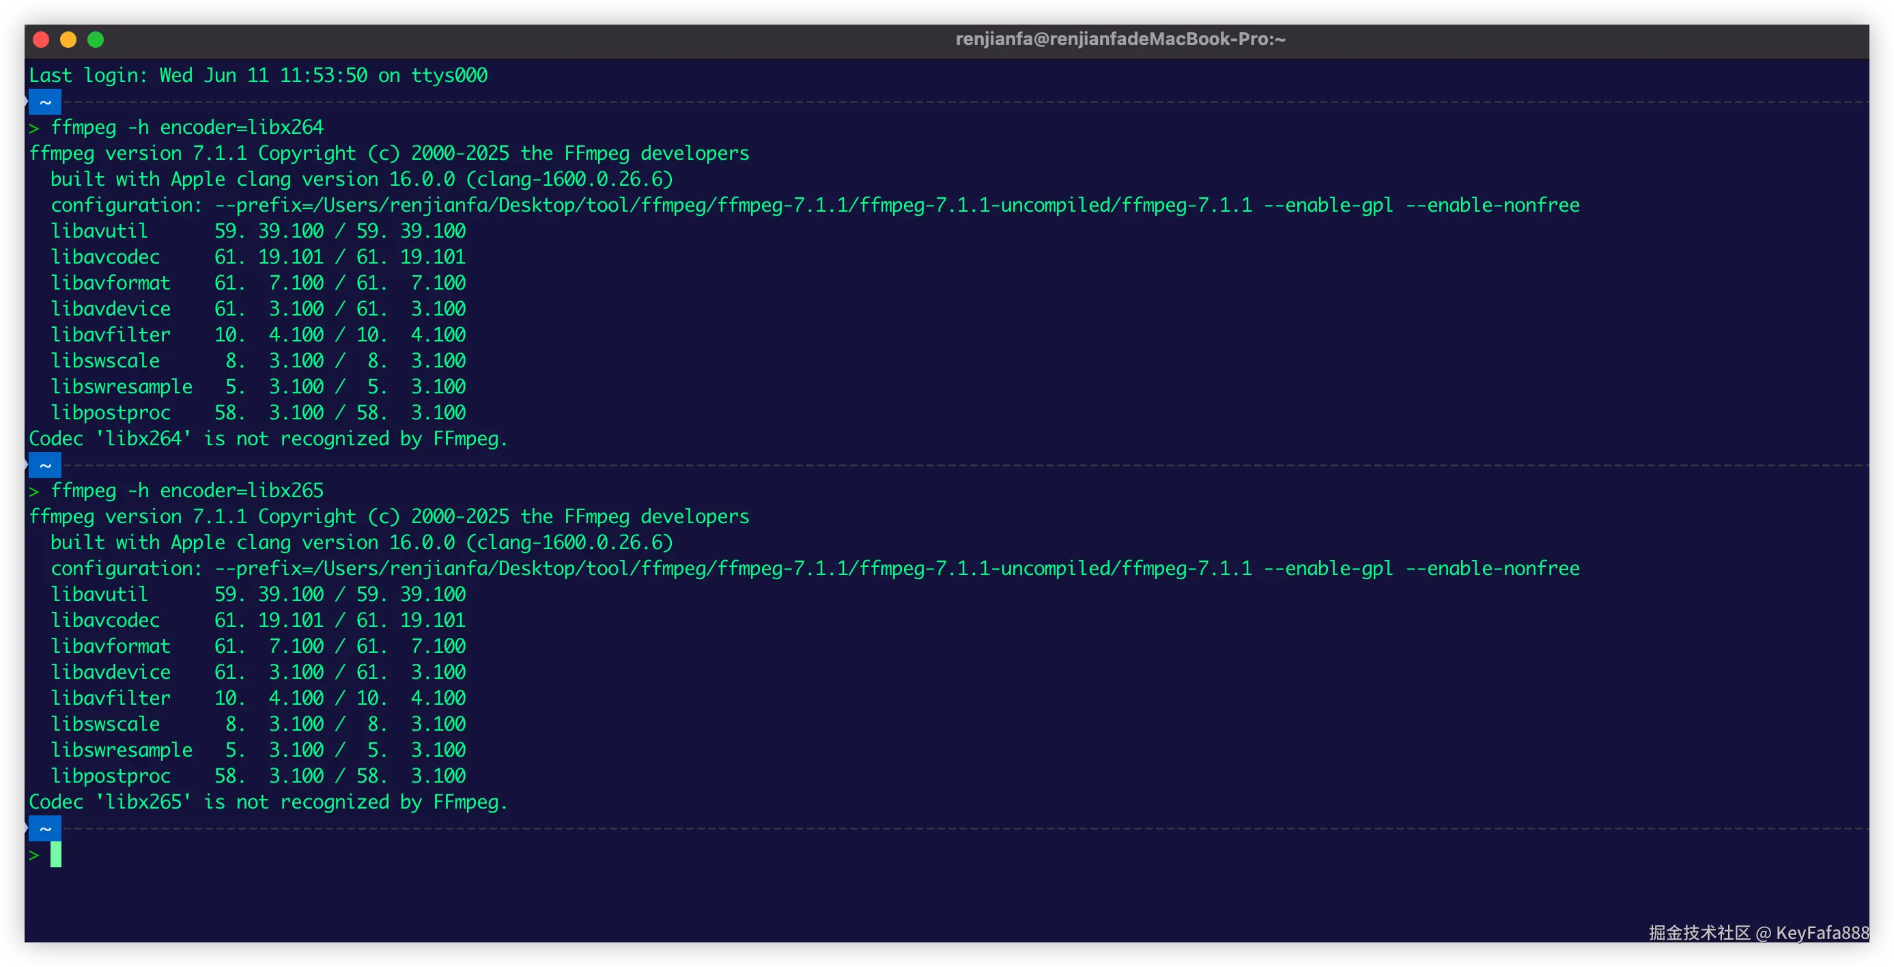Screen dimensions: 1894x967
Task: Click the 'ffmpeg -h encoder=libx265' command line
Action: 187,490
